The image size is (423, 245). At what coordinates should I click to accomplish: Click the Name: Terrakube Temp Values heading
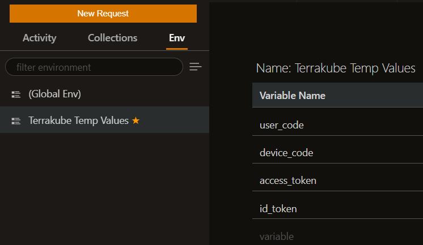click(336, 68)
